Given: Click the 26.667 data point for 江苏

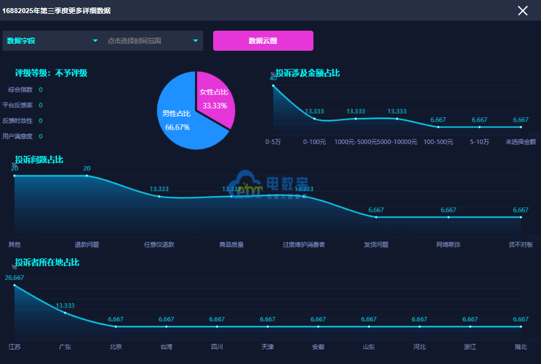Looking at the screenshot, I should (x=14, y=286).
